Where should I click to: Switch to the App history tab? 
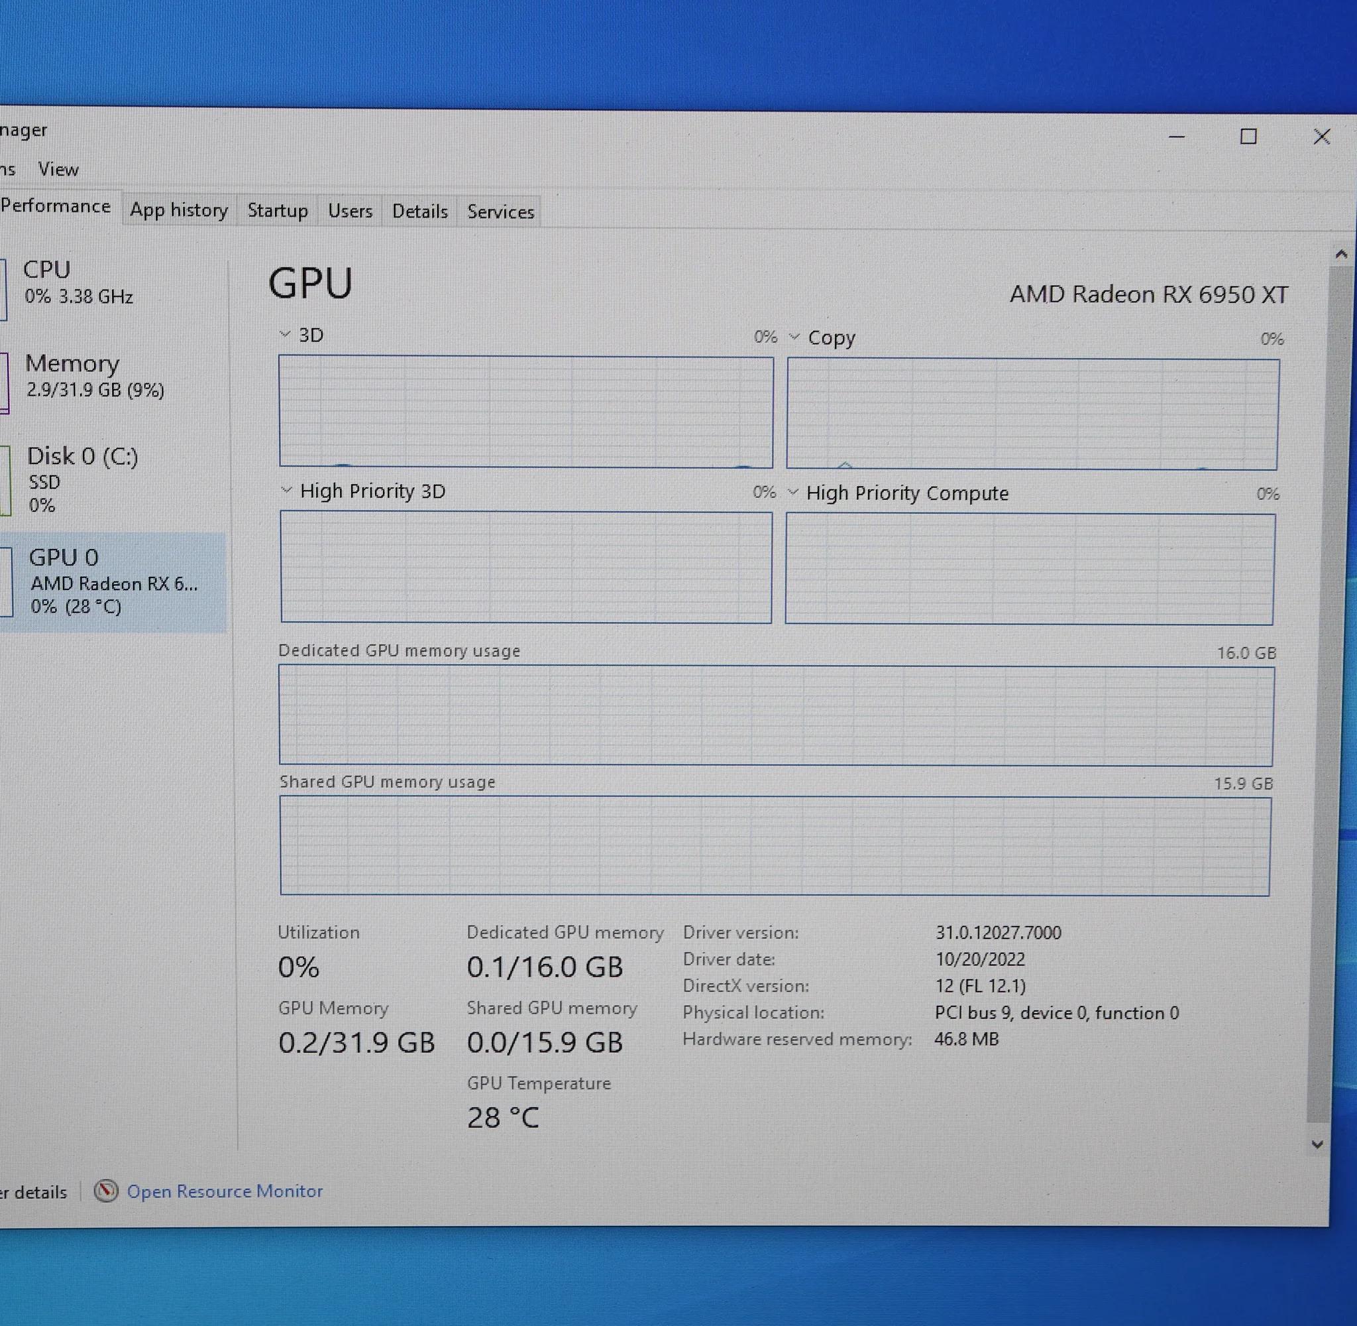click(179, 210)
